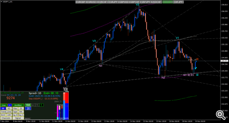Switch chart to GBPCHF pair
Viewport: 229px width, 123px height.
[135, 2]
